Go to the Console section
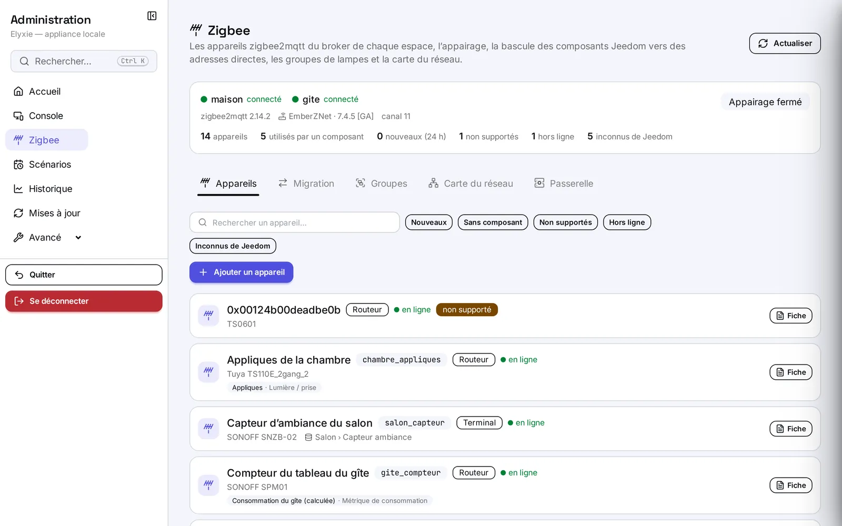Viewport: 842px width, 526px height. [x=46, y=116]
